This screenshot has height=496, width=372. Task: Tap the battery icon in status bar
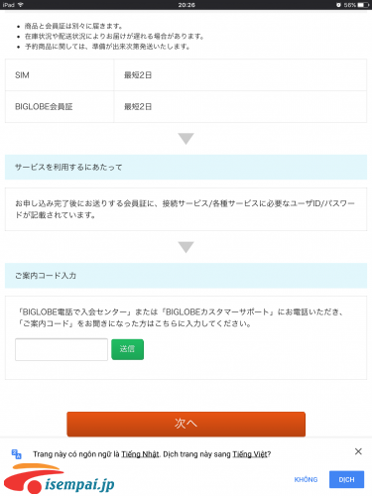pyautogui.click(x=363, y=5)
